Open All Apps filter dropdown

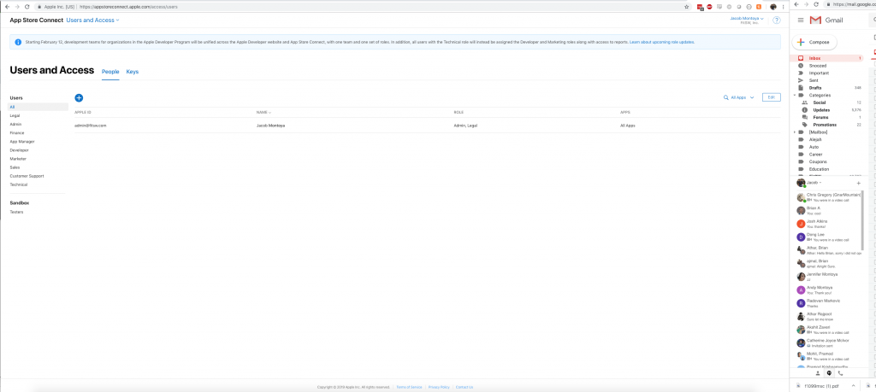click(x=742, y=97)
